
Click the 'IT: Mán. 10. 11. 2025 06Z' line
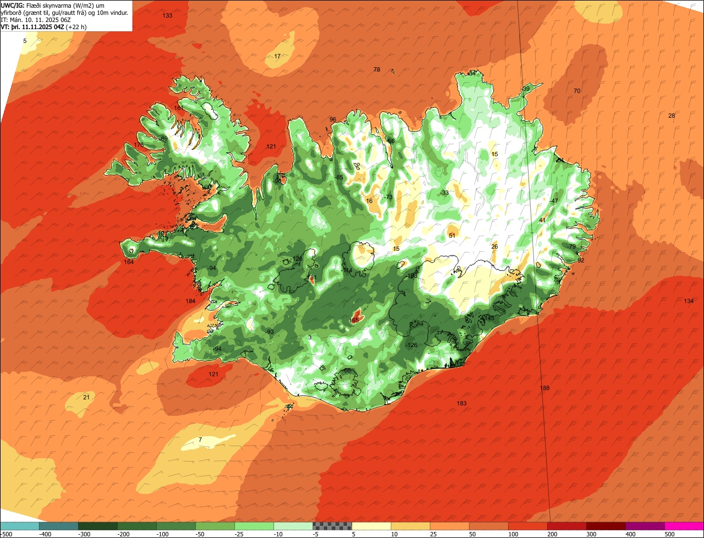pos(36,19)
